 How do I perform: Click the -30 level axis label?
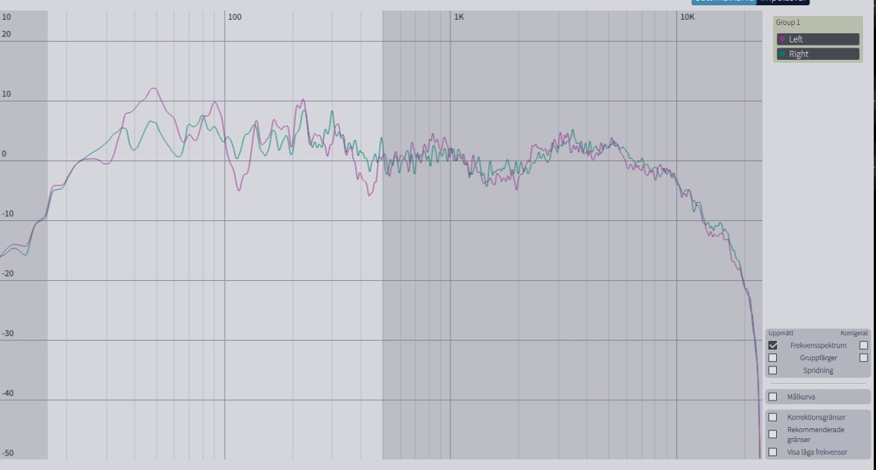coord(8,333)
